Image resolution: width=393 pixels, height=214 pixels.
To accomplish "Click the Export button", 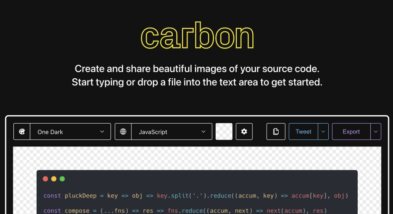I will click(351, 132).
